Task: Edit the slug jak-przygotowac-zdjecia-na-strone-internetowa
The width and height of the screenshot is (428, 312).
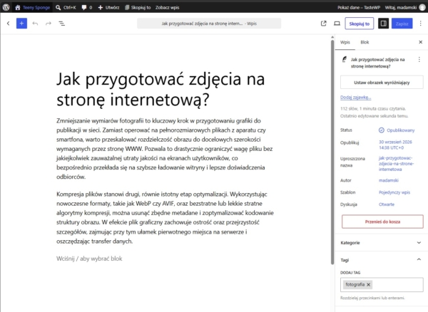Action: pos(396,164)
